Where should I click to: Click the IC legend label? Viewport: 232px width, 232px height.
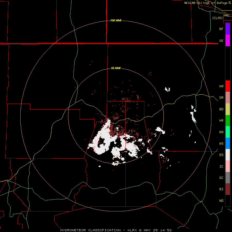coord(221,167)
